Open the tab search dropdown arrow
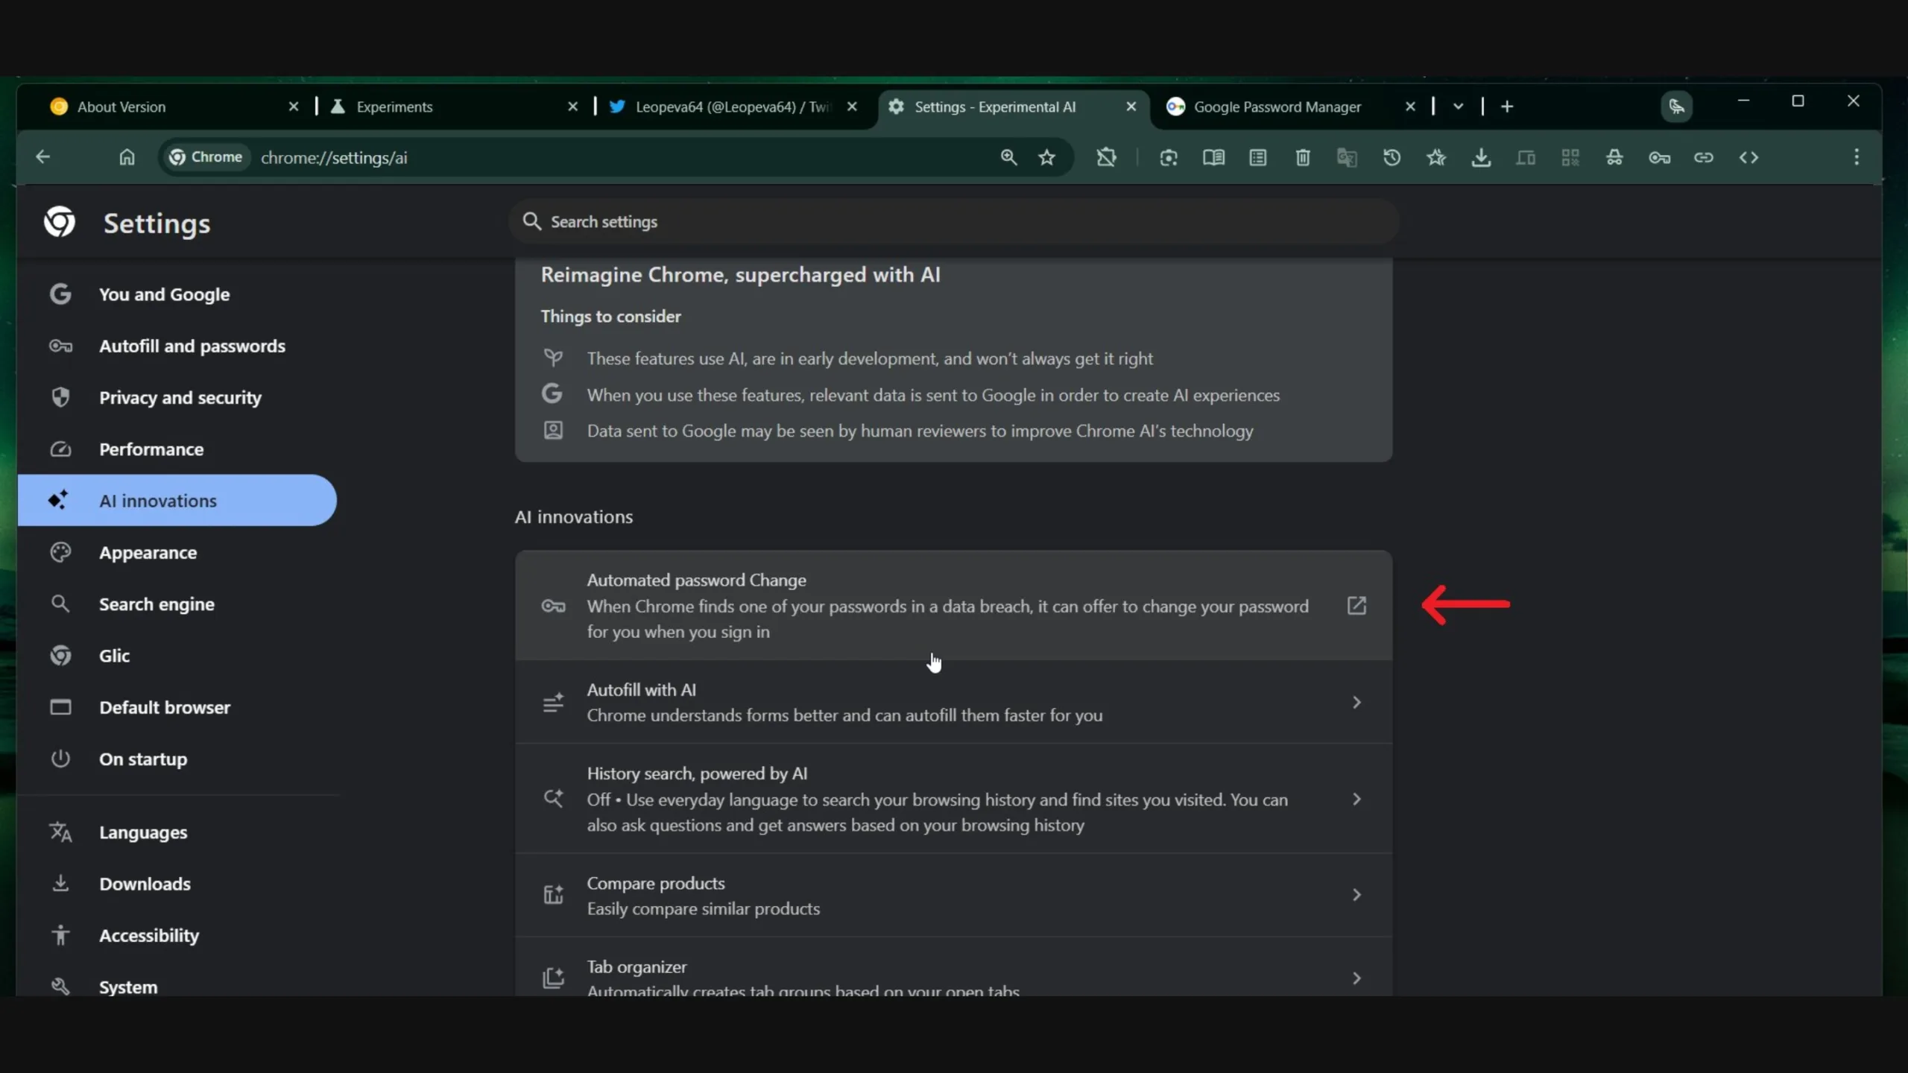Image resolution: width=1908 pixels, height=1073 pixels. point(1458,107)
